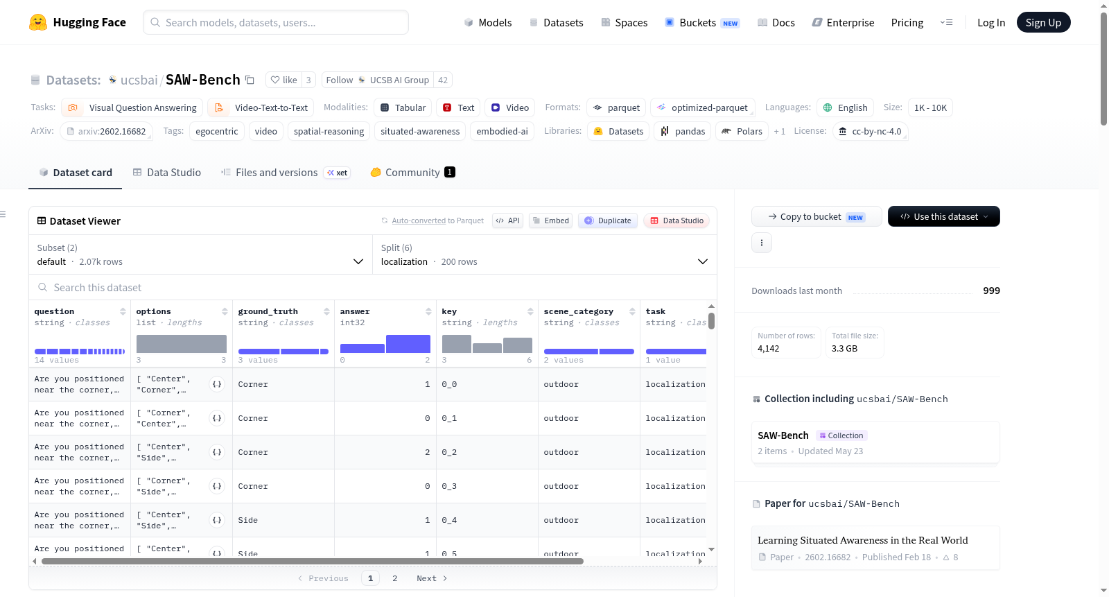Click the Hugging Face logo icon

tap(38, 22)
